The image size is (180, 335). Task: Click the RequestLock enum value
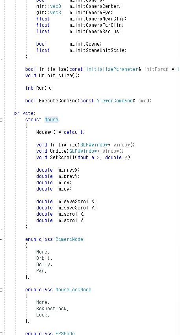[51, 309]
